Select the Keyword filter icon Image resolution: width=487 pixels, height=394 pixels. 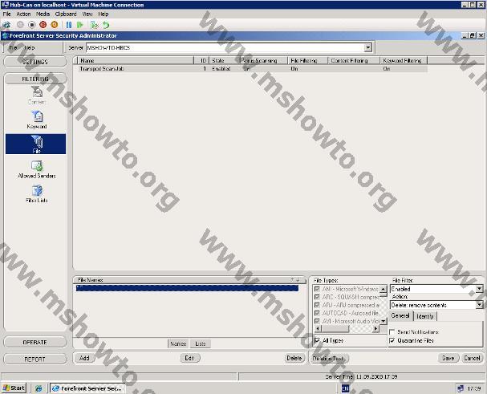37,117
